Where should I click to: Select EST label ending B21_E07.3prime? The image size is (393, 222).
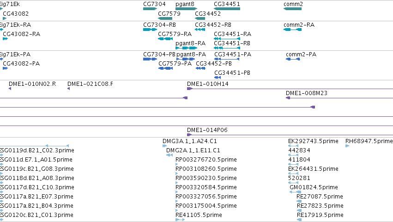pos(36,197)
